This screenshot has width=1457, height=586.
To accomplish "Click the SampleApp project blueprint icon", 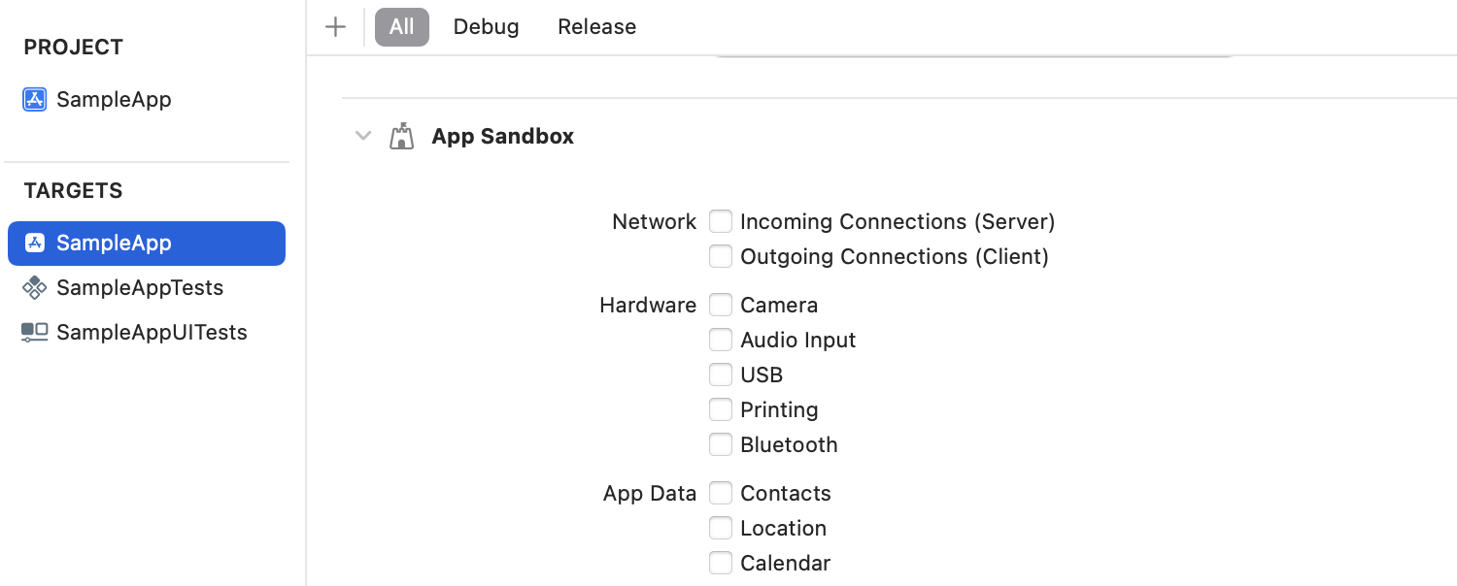I will [x=35, y=99].
